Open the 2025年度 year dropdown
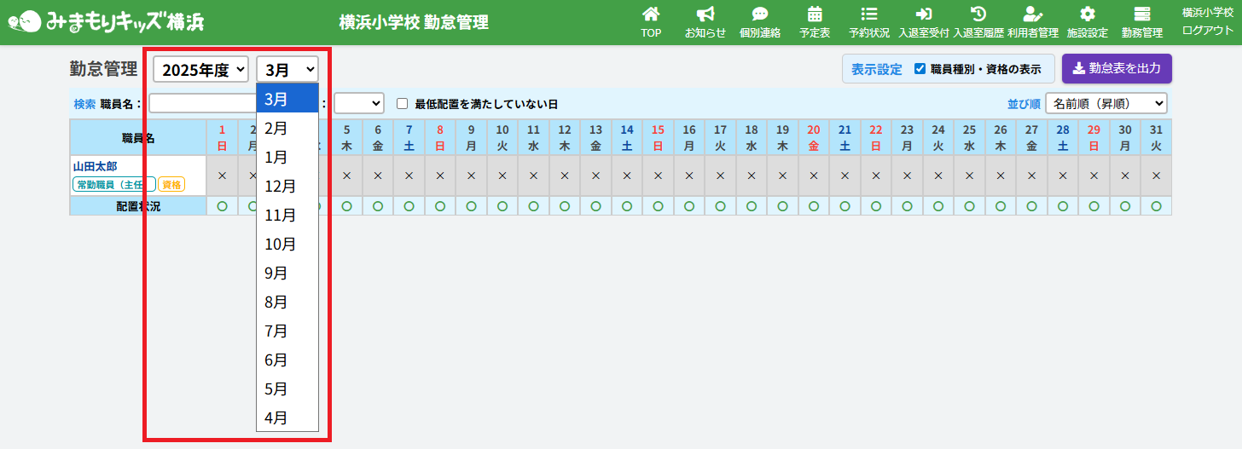This screenshot has width=1242, height=449. point(201,70)
